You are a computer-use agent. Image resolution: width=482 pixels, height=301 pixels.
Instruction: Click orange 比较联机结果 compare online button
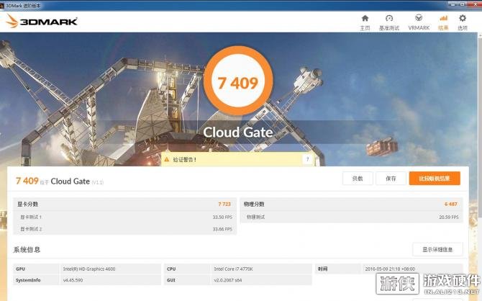tap(434, 179)
